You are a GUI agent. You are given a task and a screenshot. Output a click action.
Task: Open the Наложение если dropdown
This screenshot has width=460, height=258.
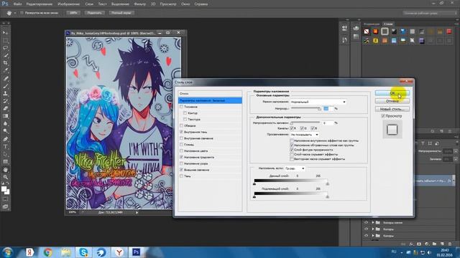pos(295,168)
